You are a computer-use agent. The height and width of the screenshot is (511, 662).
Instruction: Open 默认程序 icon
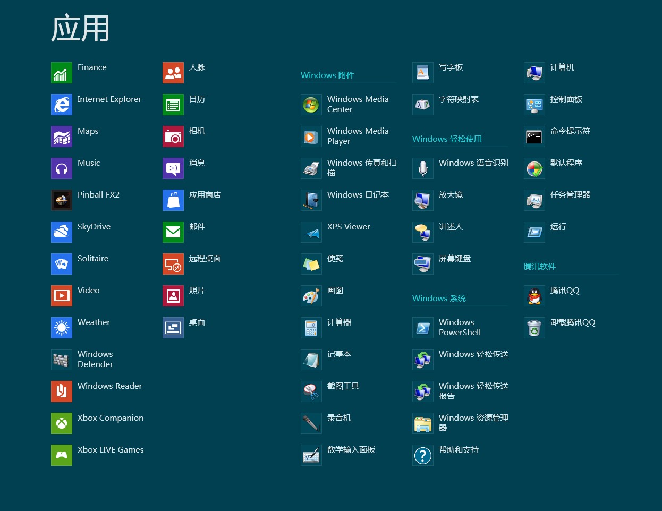click(534, 168)
